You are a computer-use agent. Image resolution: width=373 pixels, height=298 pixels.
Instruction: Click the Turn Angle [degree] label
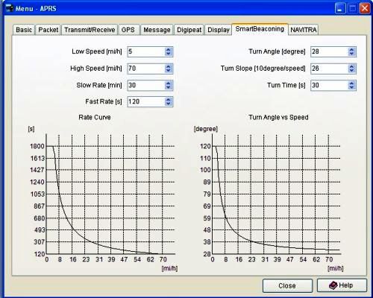[x=277, y=51]
